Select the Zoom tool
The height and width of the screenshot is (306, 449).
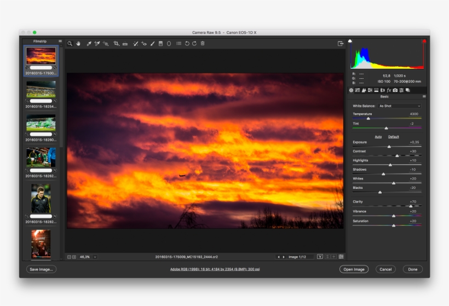coord(70,43)
